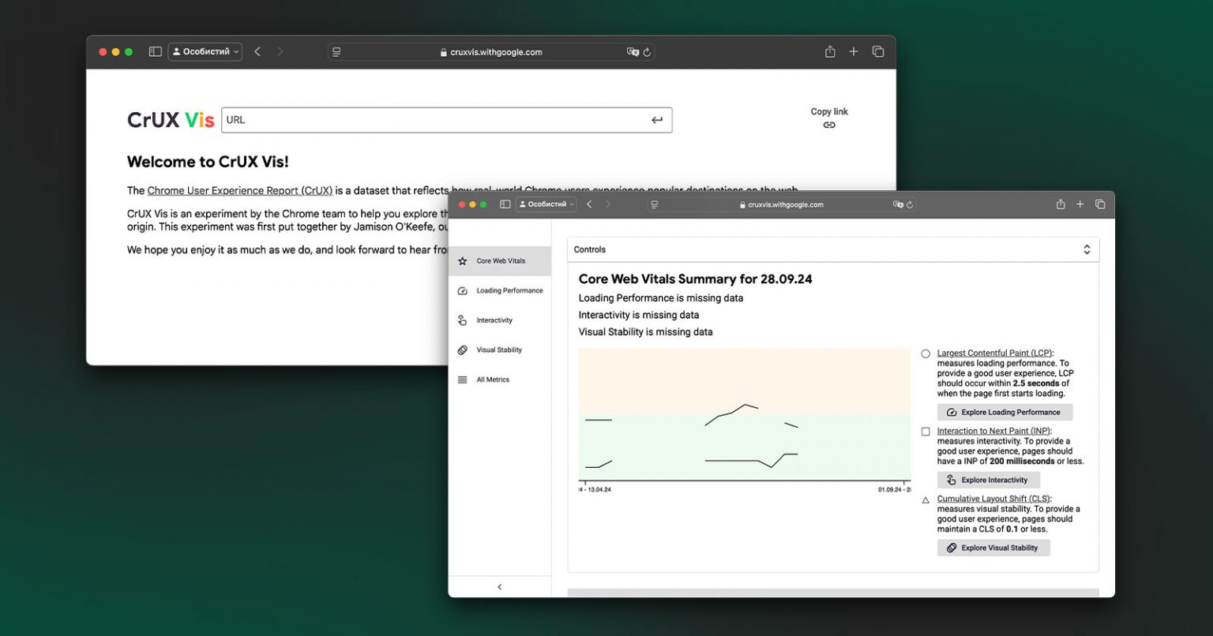Open the Interaction to Next Paint (INP) link
This screenshot has height=636, width=1213.
(993, 431)
